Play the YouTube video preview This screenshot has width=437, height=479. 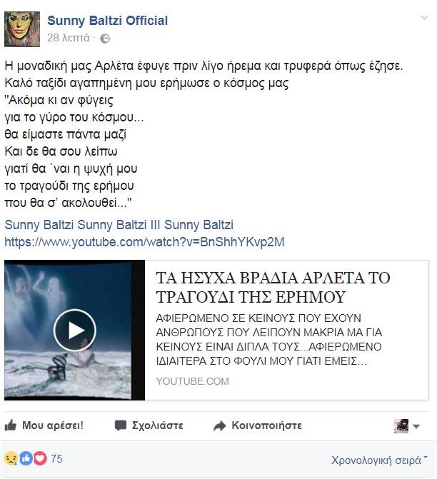pyautogui.click(x=74, y=330)
